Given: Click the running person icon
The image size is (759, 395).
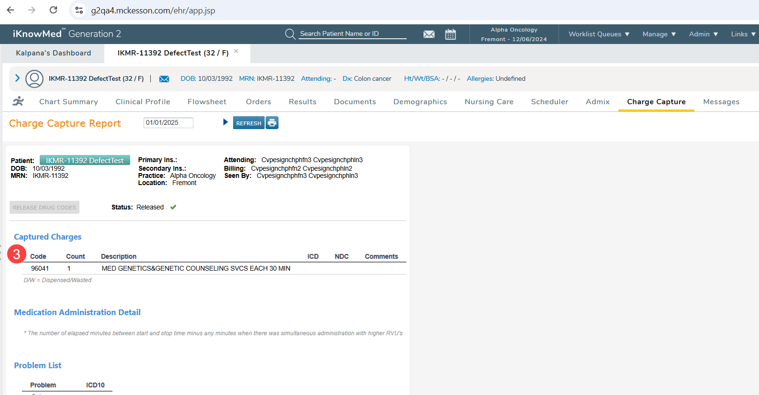Looking at the screenshot, I should tap(18, 101).
